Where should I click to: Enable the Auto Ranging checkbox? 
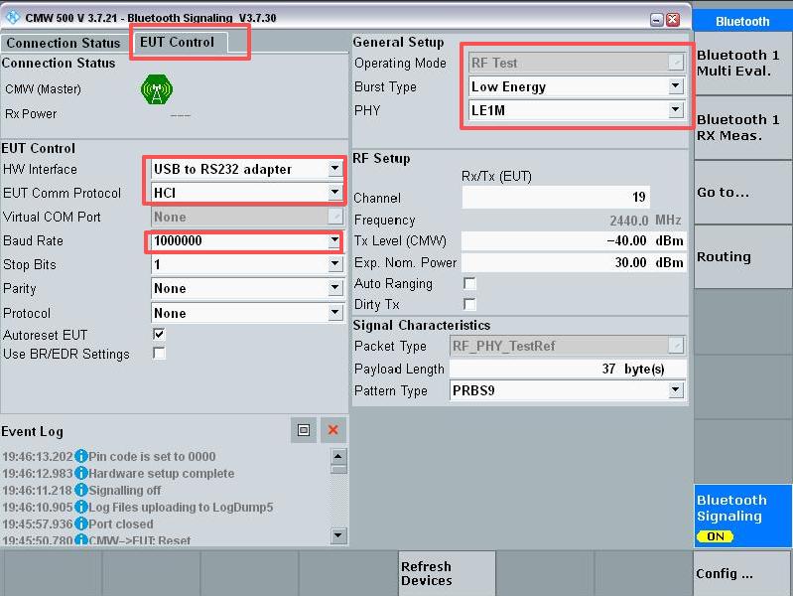469,283
